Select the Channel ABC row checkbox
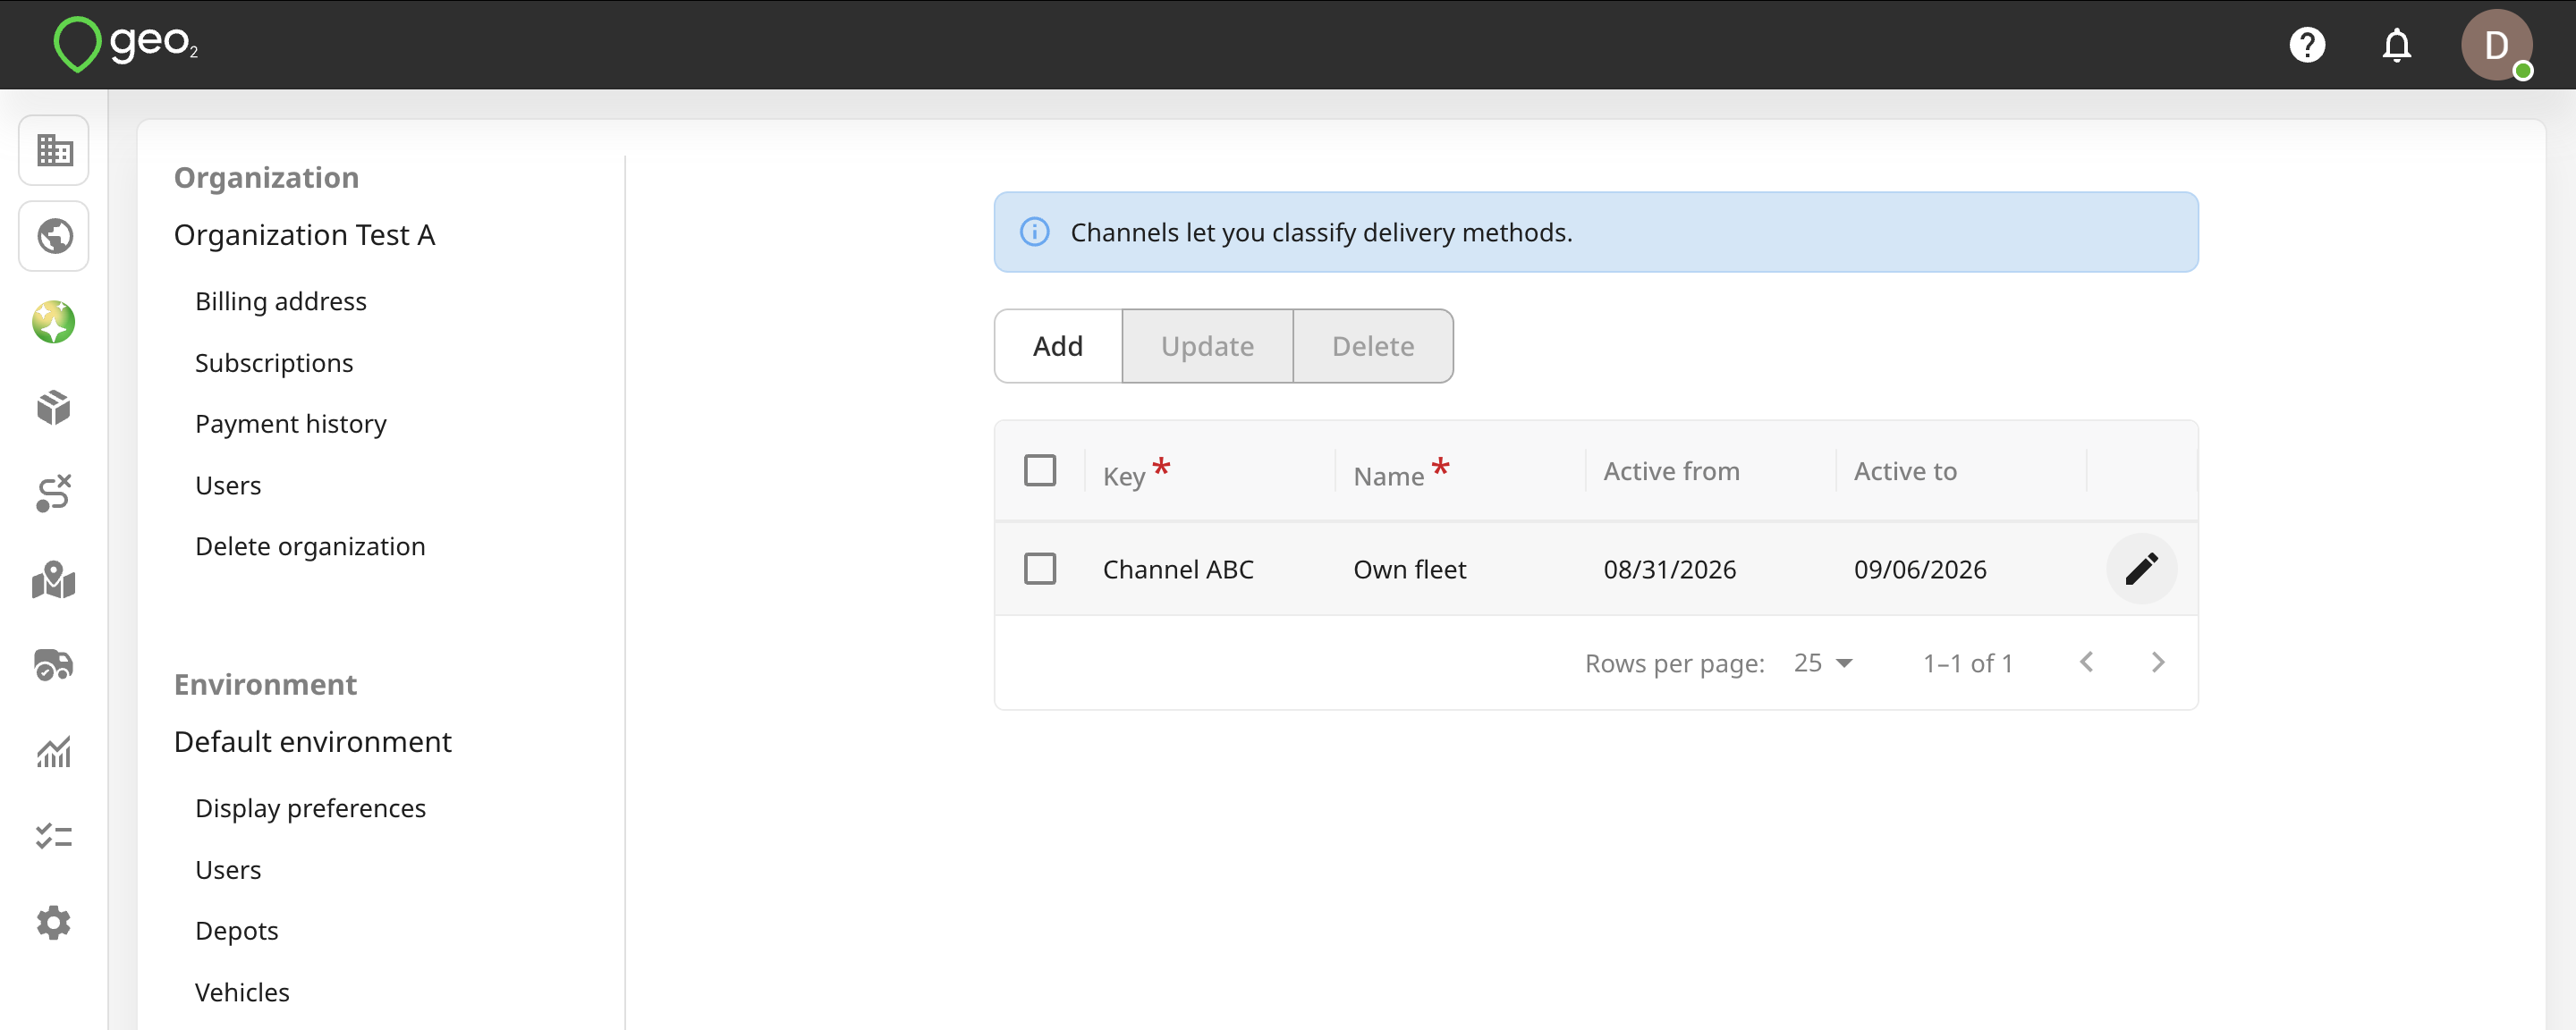This screenshot has width=2576, height=1030. point(1040,569)
